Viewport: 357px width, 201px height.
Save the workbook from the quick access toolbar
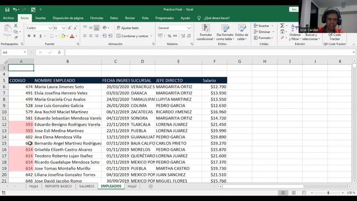pyautogui.click(x=7, y=9)
